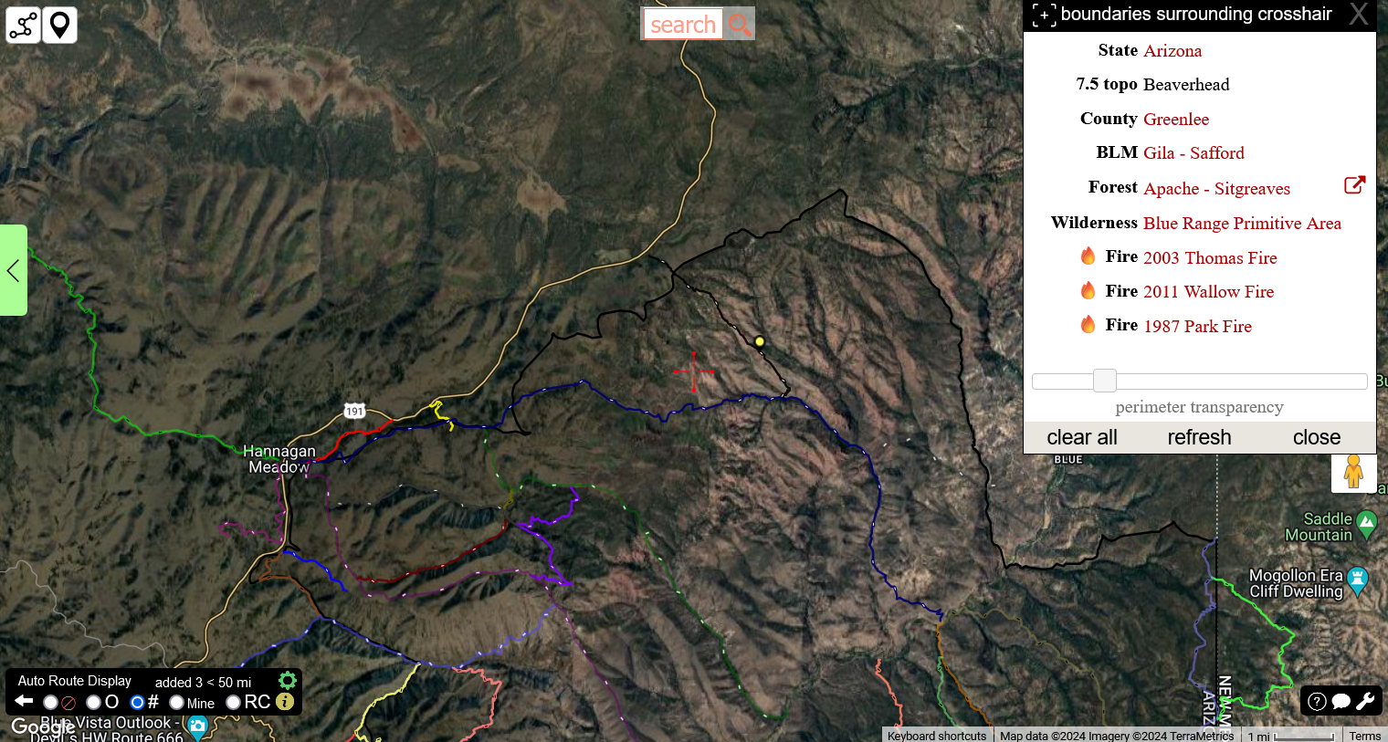Image resolution: width=1388 pixels, height=742 pixels.
Task: Open the green gear route settings
Action: point(288,681)
